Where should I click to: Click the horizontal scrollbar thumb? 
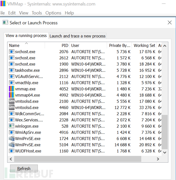click(78, 159)
